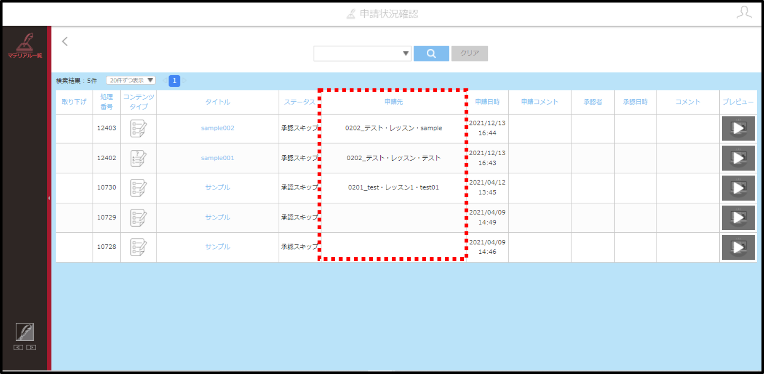Click 承認スキップ status in row 12403
The height and width of the screenshot is (374, 764).
tap(299, 128)
